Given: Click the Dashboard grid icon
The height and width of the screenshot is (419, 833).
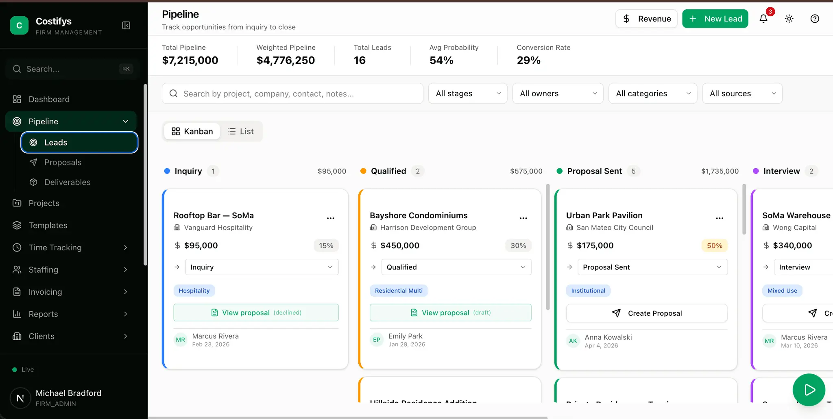Looking at the screenshot, I should [x=17, y=99].
